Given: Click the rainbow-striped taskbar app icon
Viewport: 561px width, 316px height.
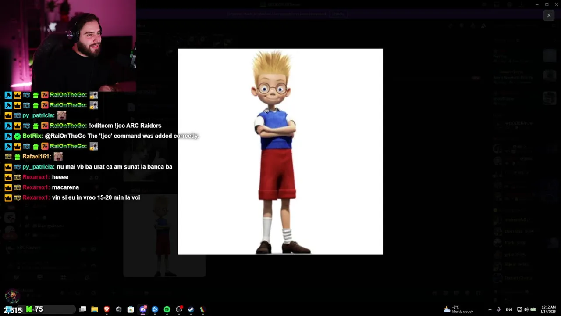Looking at the screenshot, I should point(202,309).
